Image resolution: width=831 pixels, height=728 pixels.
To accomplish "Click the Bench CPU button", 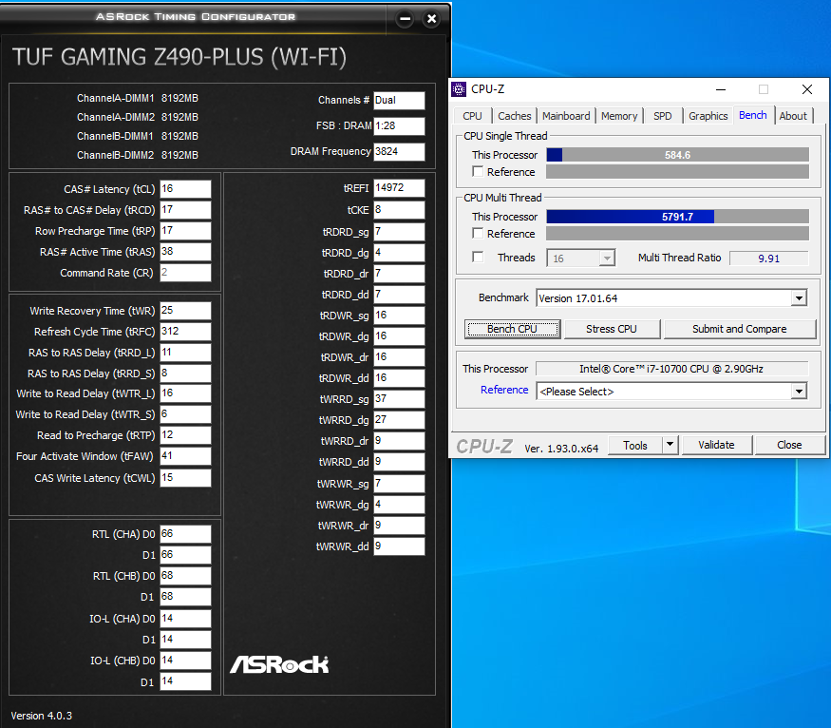I will (x=512, y=329).
